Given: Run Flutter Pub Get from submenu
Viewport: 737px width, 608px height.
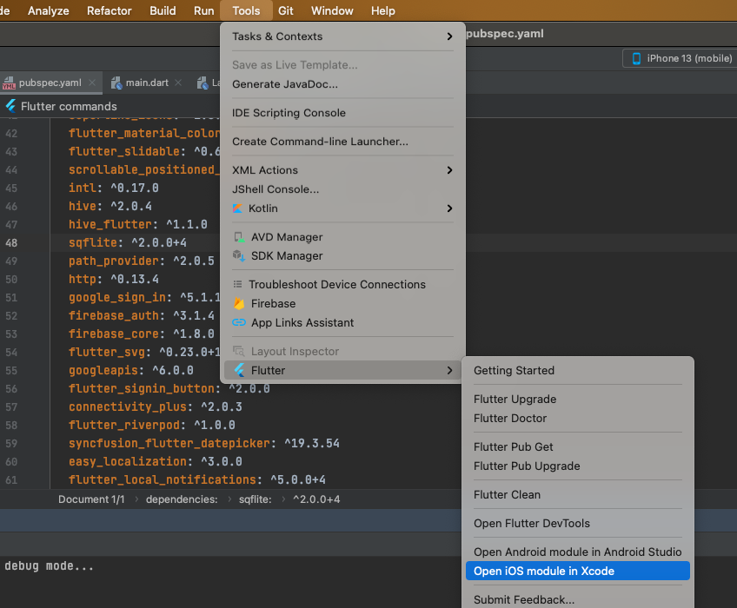Looking at the screenshot, I should point(514,447).
